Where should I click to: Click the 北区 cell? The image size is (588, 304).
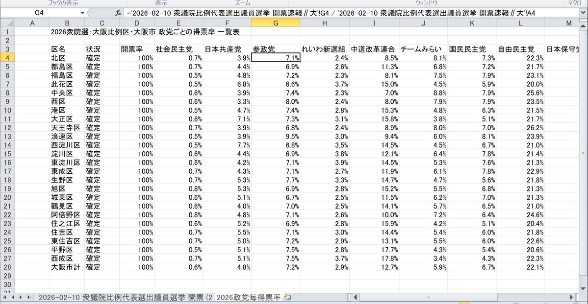point(67,58)
